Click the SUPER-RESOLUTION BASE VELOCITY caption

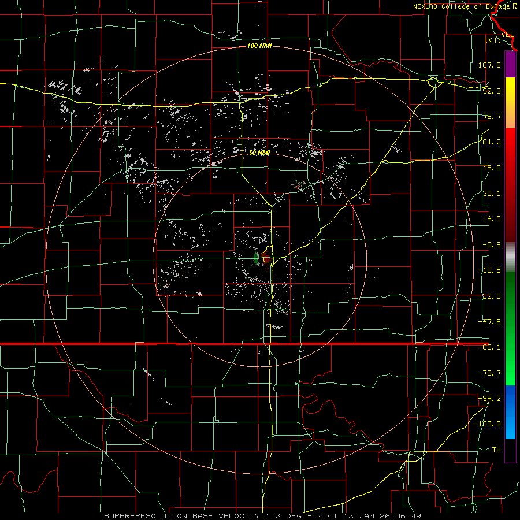point(182,516)
